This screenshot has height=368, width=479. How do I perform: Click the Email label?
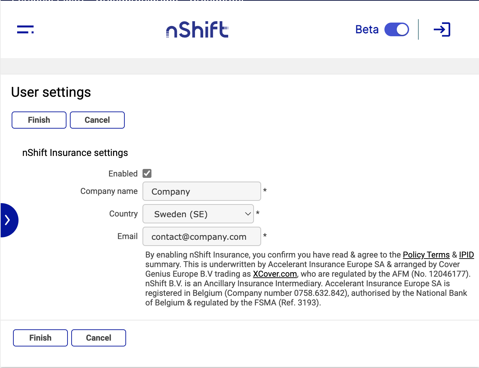127,236
